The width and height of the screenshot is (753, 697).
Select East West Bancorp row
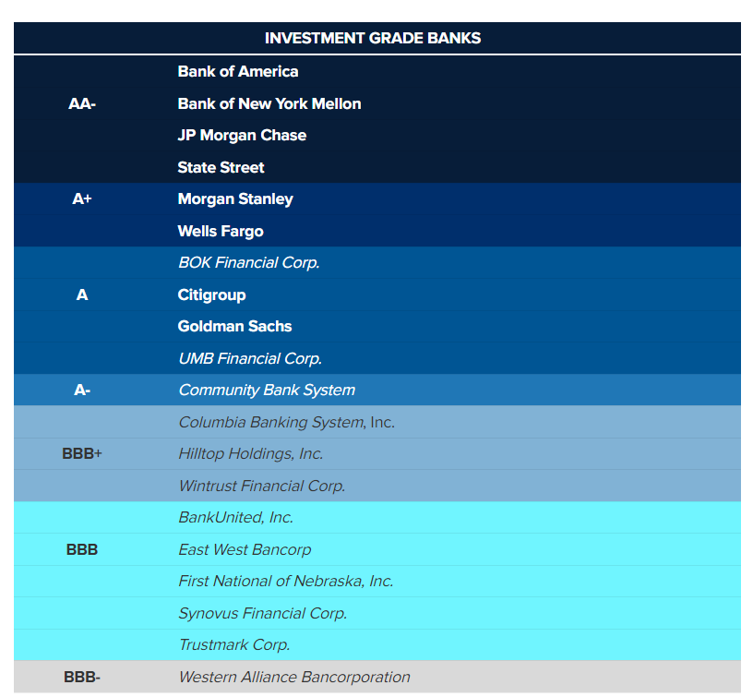245,550
